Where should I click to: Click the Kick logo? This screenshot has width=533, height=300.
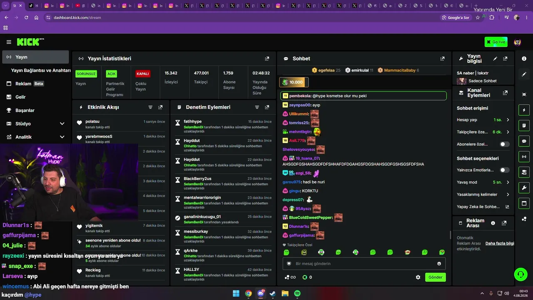(x=30, y=42)
